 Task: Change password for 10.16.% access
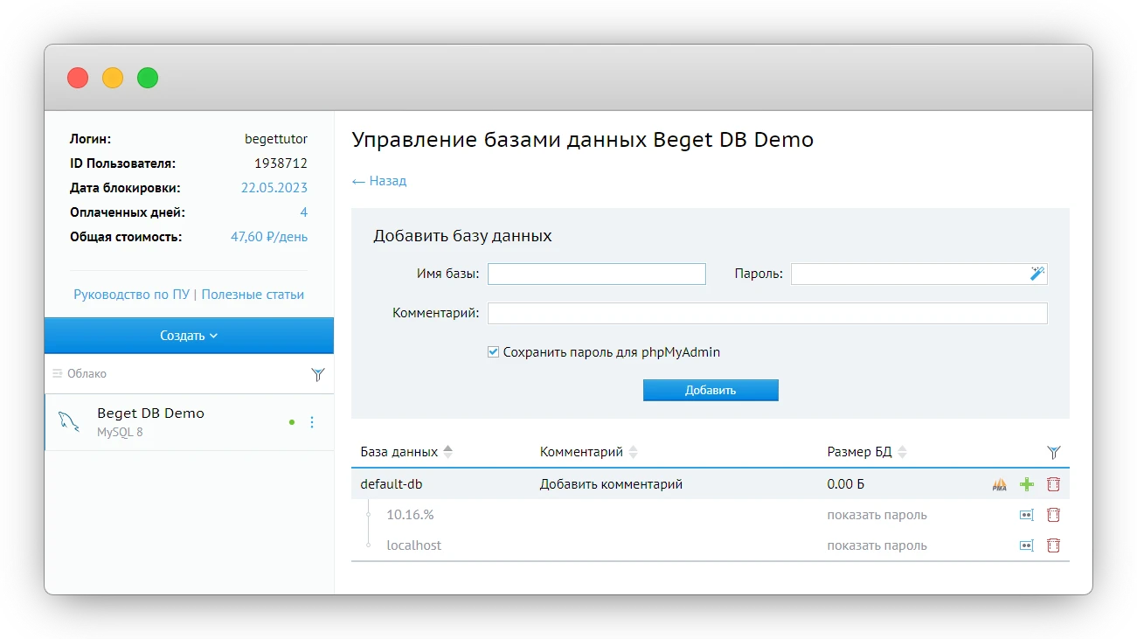pyautogui.click(x=1027, y=515)
